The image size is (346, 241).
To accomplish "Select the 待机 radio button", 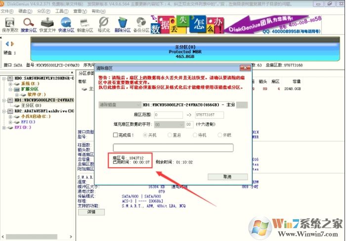I will tap(195, 135).
